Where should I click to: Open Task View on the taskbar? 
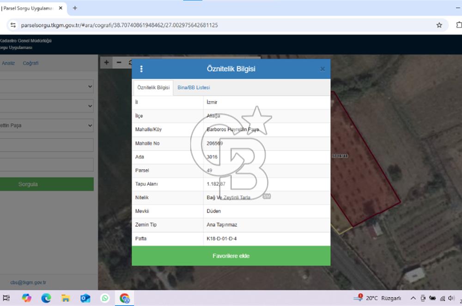tap(6, 298)
